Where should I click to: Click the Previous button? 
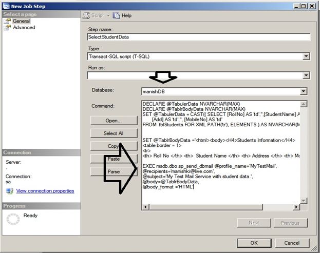tap(290, 223)
